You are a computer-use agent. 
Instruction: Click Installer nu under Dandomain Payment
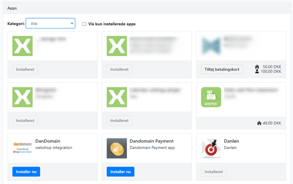[120, 172]
